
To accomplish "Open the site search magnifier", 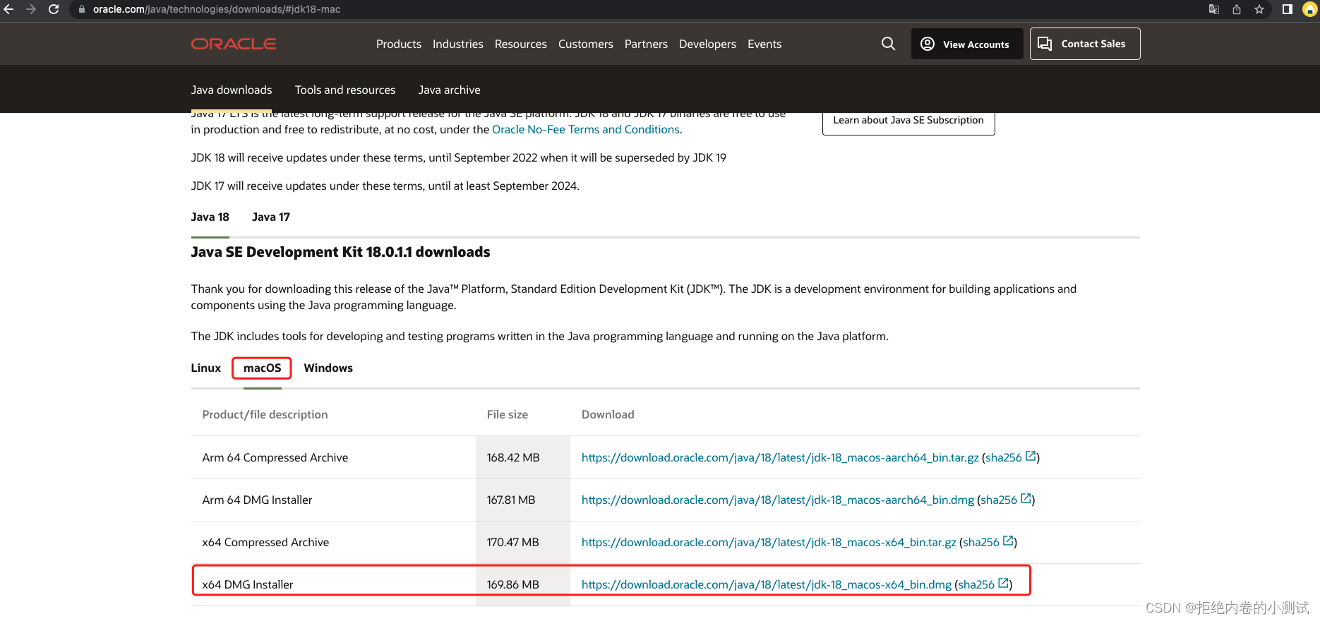I will [x=889, y=44].
